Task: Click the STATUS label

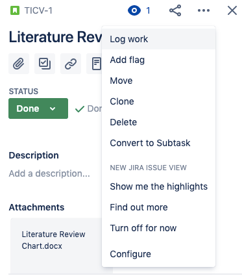Action: (23, 92)
